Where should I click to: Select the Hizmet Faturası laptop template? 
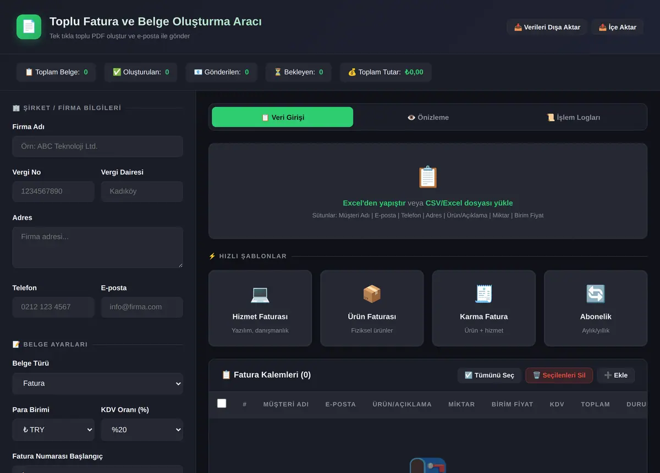click(260, 308)
